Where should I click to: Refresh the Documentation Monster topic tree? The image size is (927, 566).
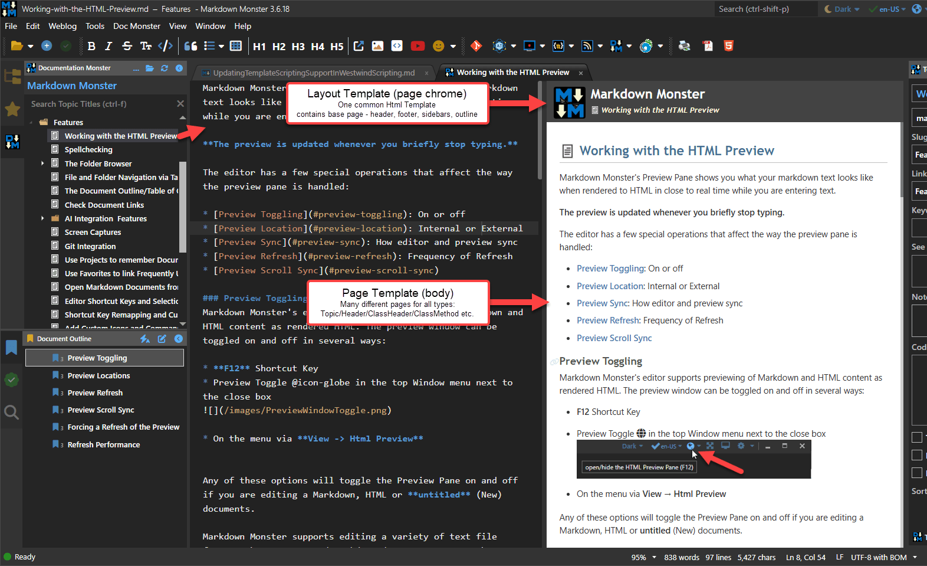pyautogui.click(x=165, y=68)
